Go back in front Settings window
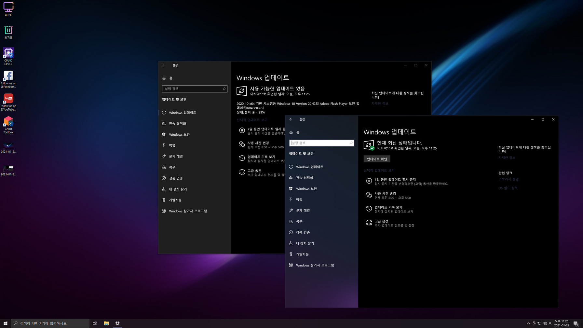Viewport: 583px width, 328px height. [291, 119]
